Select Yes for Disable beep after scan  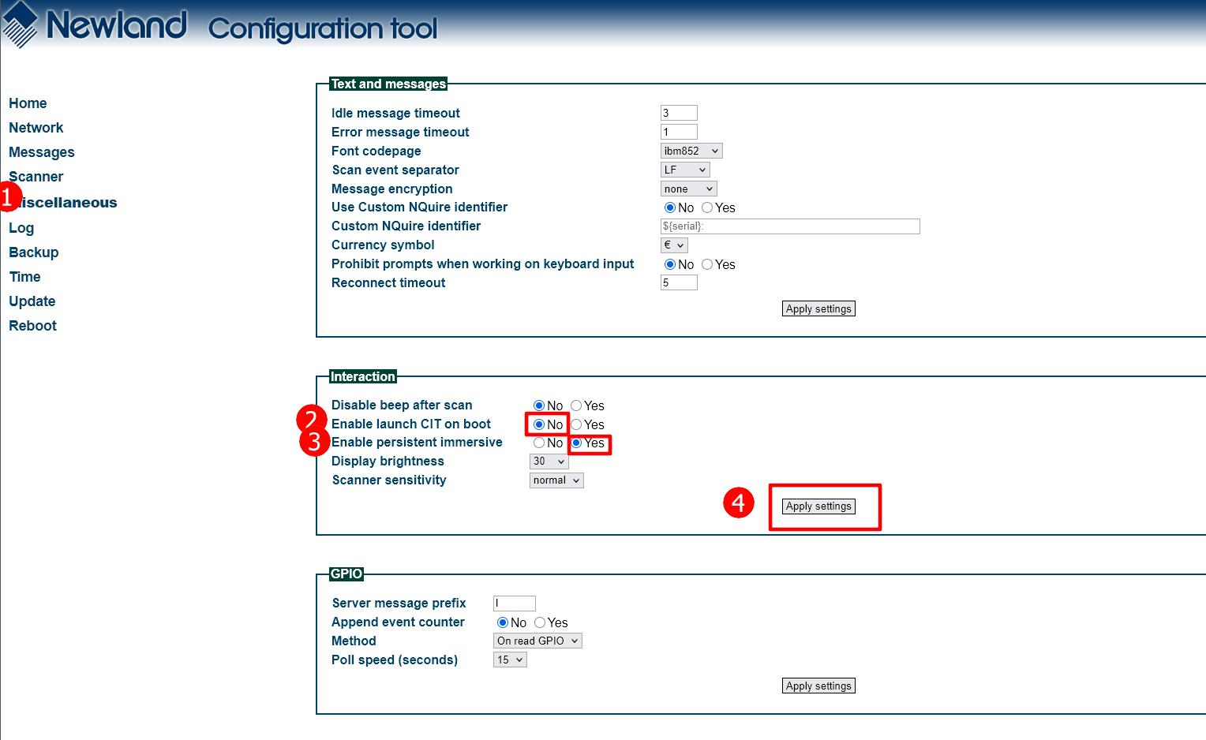tap(576, 406)
